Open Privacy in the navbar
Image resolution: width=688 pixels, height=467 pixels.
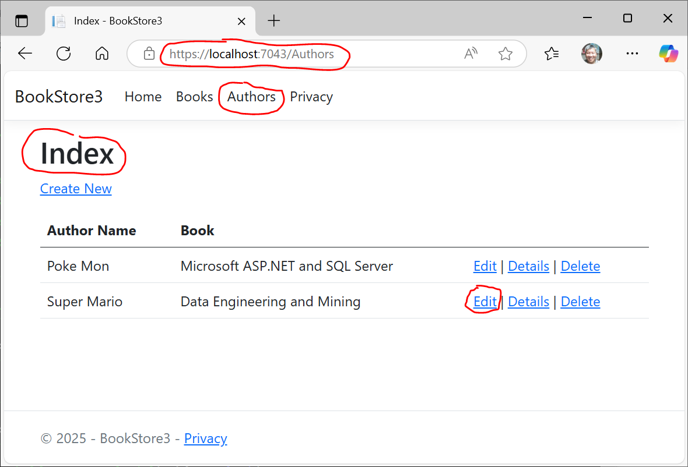tap(311, 97)
